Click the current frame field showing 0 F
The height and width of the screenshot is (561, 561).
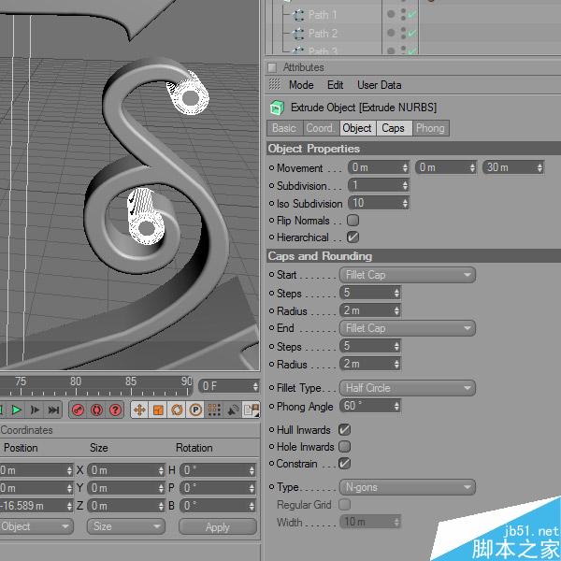tap(229, 386)
